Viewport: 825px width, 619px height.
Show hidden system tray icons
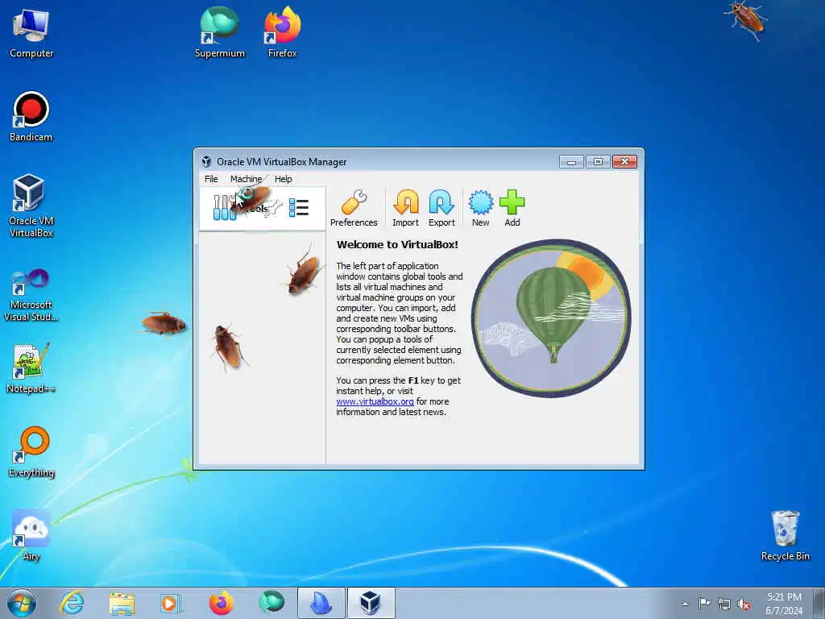[x=685, y=604]
